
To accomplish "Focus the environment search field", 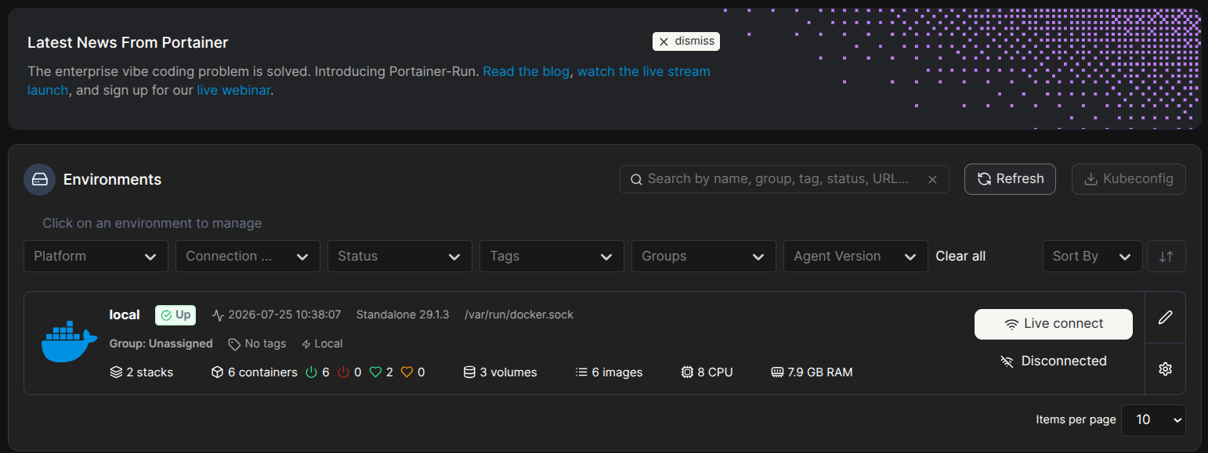I will [x=784, y=179].
